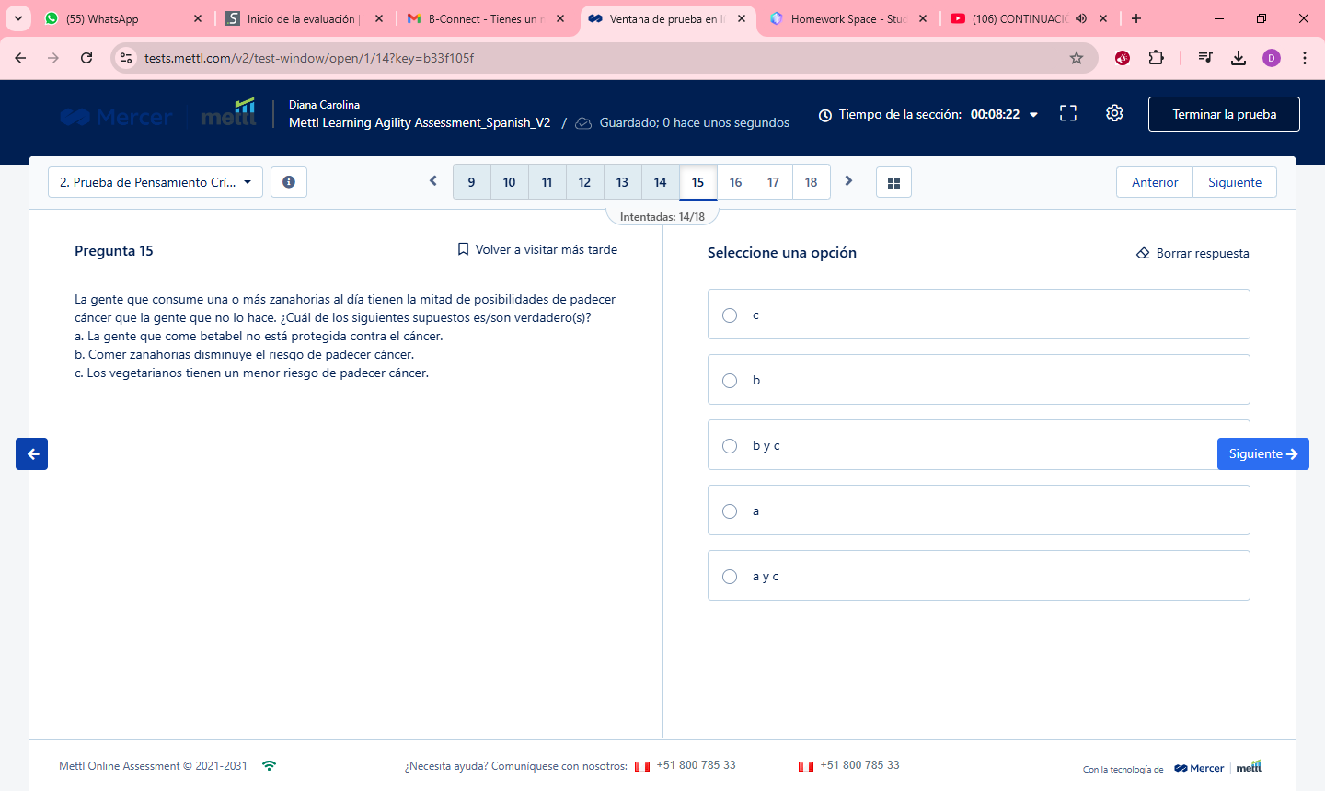Go to question 12

[x=585, y=182]
